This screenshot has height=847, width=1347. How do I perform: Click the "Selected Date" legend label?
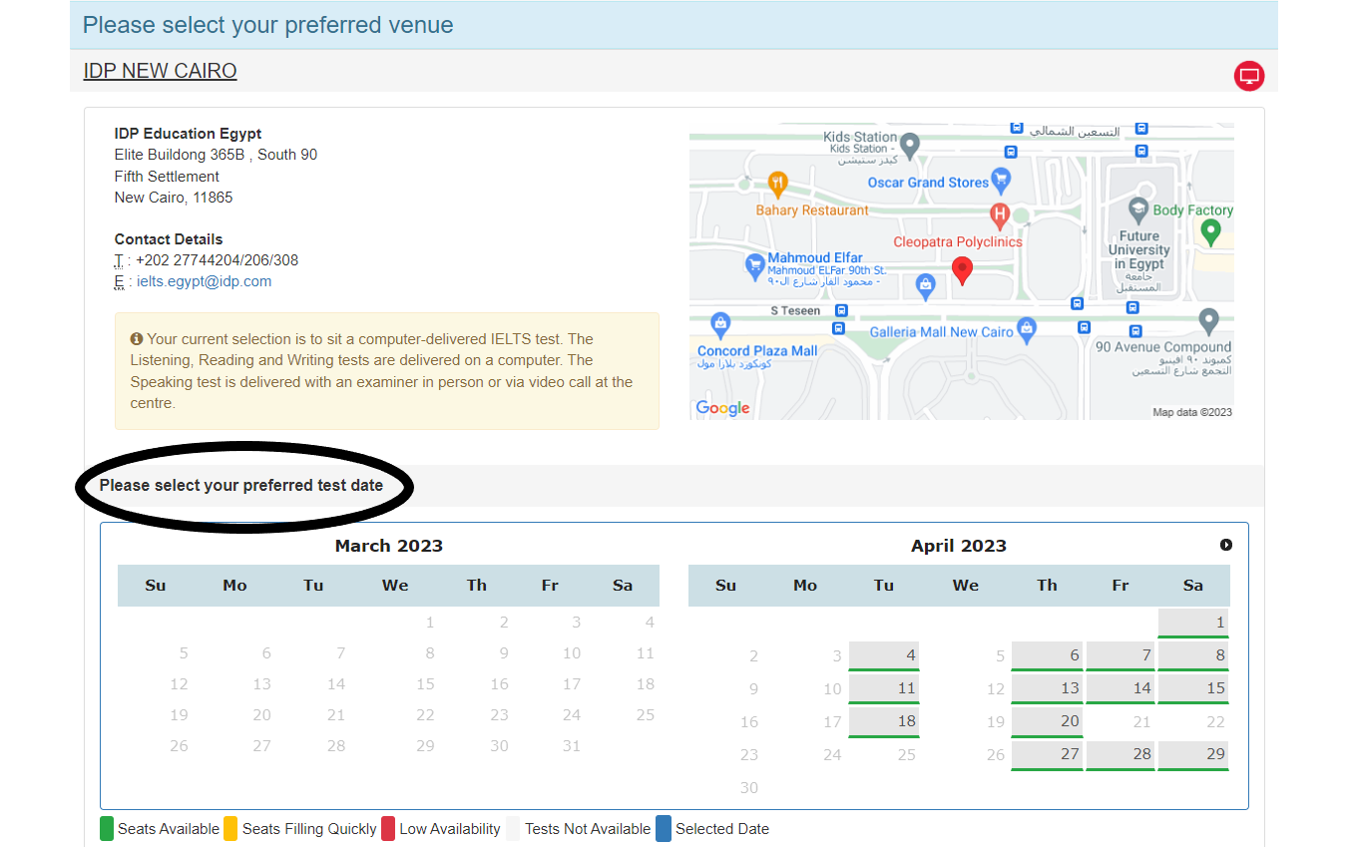pos(722,829)
